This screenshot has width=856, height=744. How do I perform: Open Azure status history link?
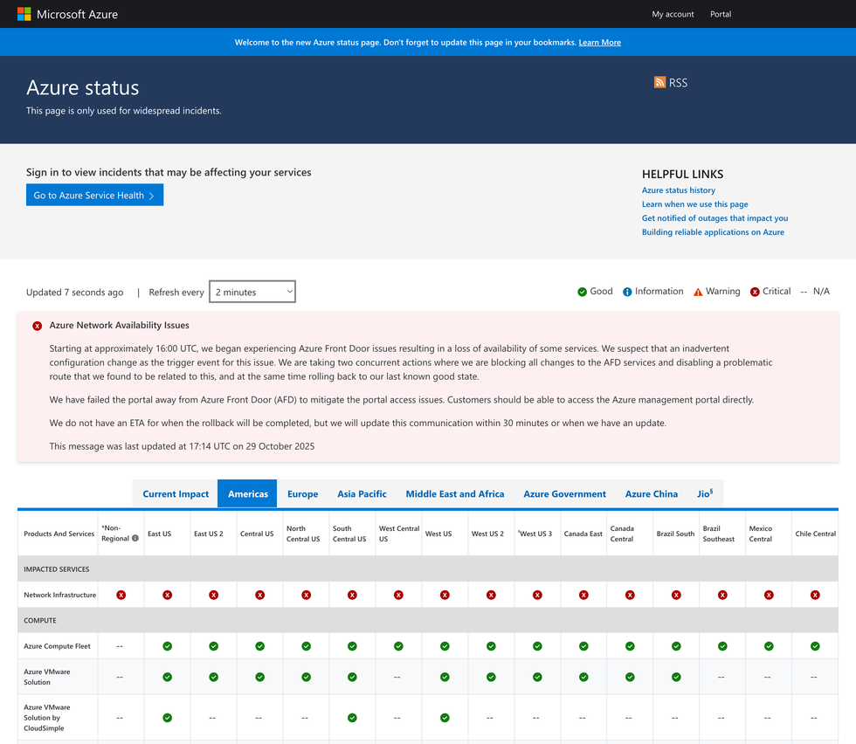click(x=678, y=190)
